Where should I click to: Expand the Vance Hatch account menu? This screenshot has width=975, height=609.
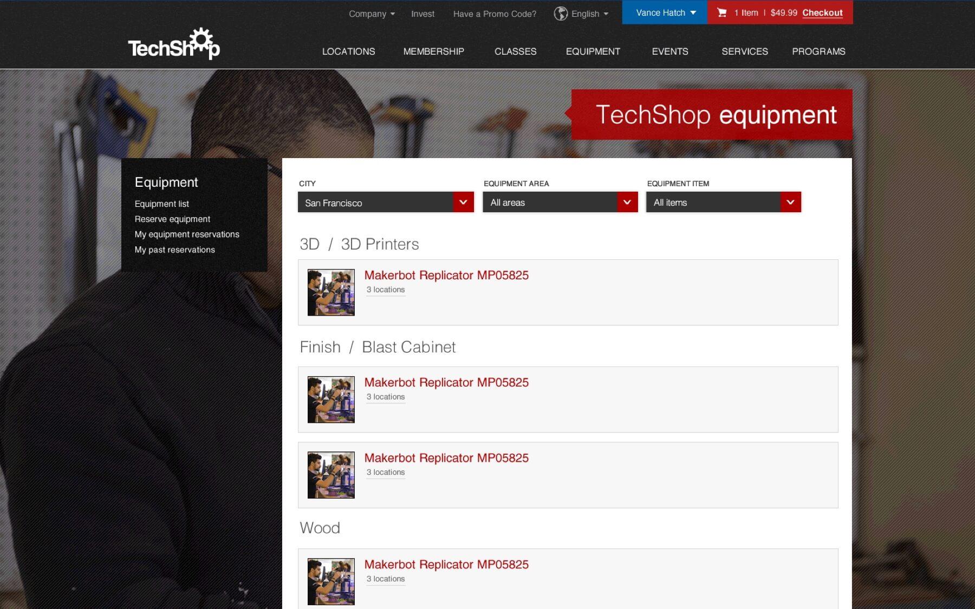tap(665, 12)
